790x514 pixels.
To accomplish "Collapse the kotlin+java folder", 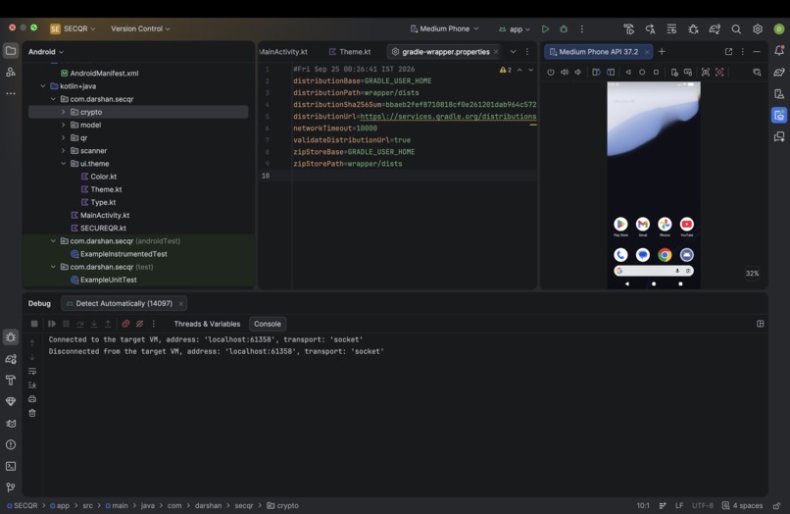I will tap(43, 86).
